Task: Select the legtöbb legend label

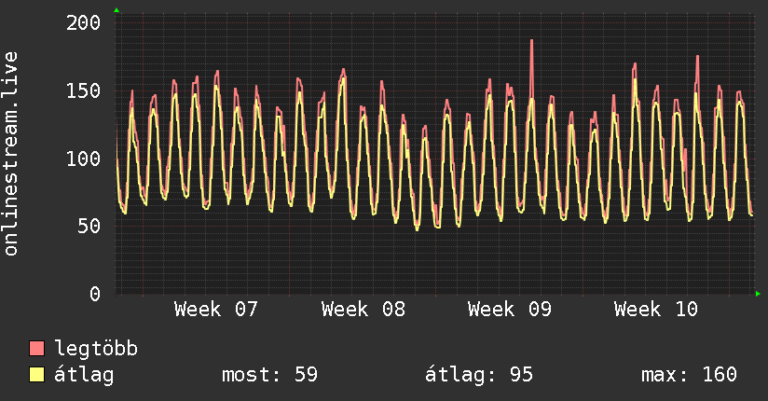Action: click(96, 349)
